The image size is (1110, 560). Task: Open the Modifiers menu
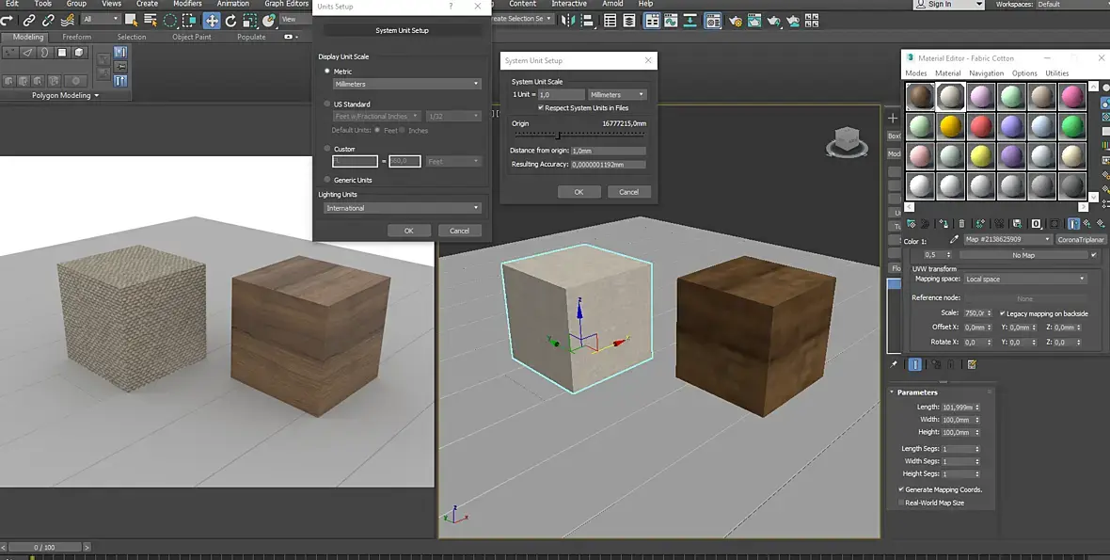click(187, 4)
